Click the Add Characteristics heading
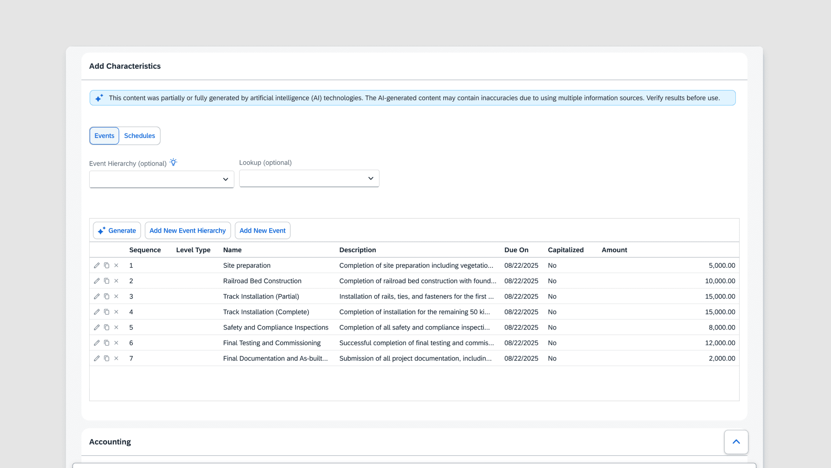831x468 pixels. coord(125,66)
